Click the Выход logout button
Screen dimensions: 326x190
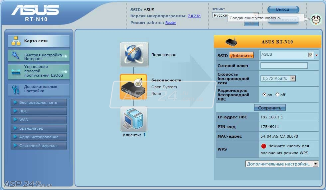(283, 9)
